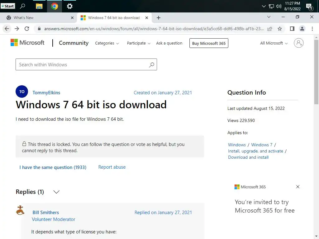Screen dimensions: 319x239
Task: Open Chrome three-dot menu
Action: [x=312, y=29]
